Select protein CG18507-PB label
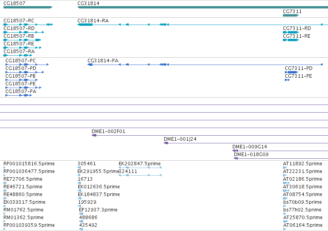The width and height of the screenshot is (328, 231). coord(20,76)
